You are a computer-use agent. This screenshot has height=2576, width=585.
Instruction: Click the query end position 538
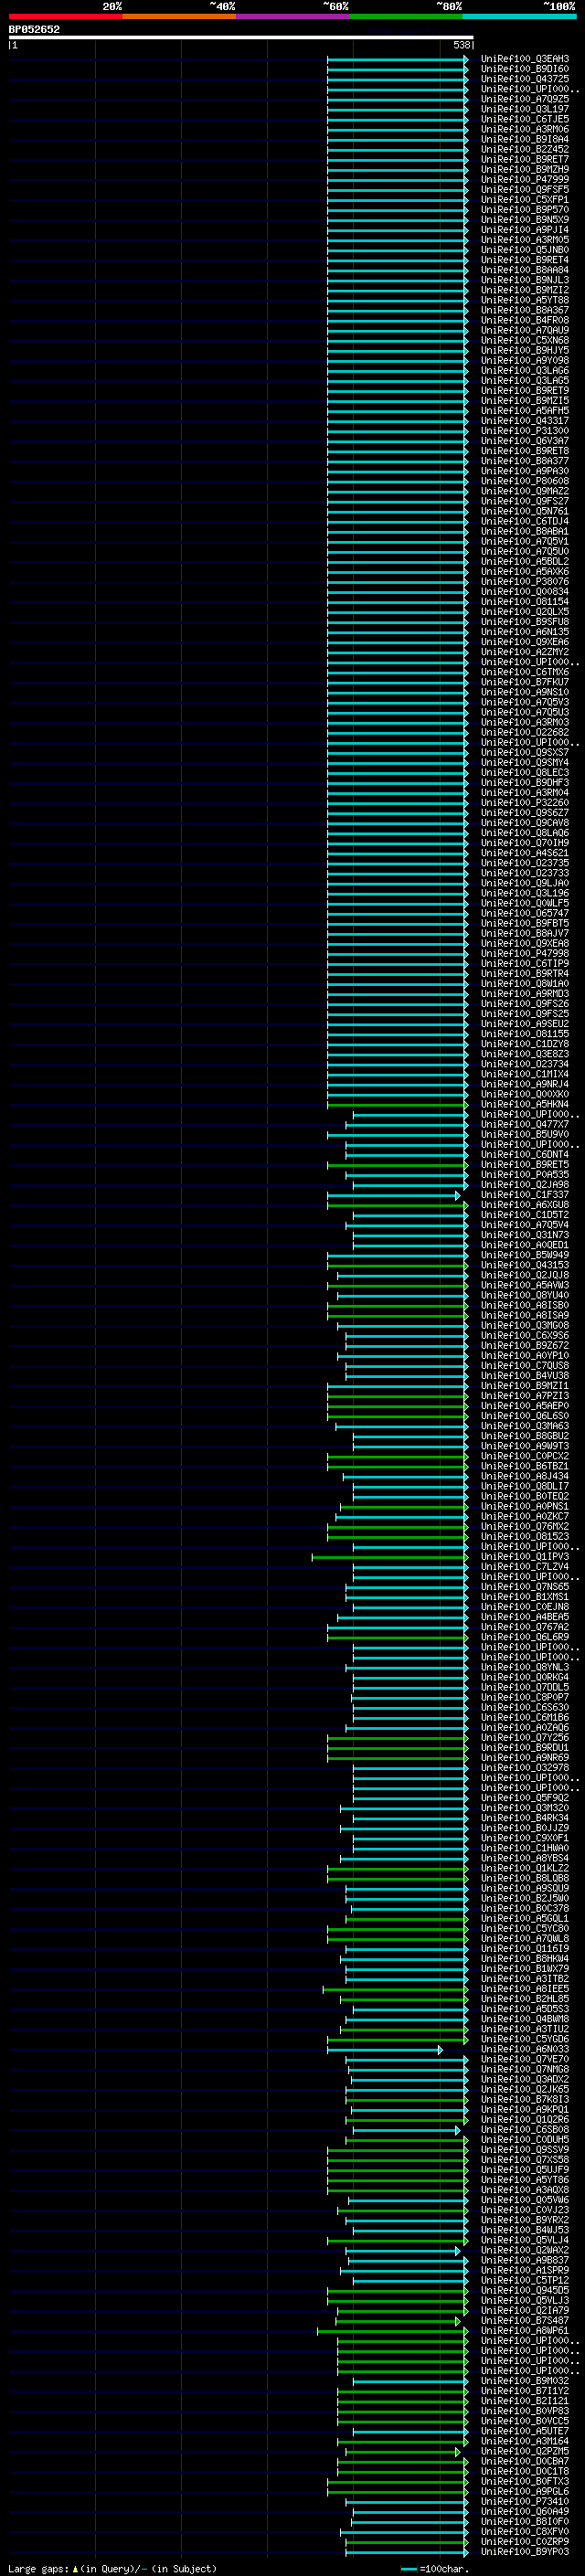461,45
